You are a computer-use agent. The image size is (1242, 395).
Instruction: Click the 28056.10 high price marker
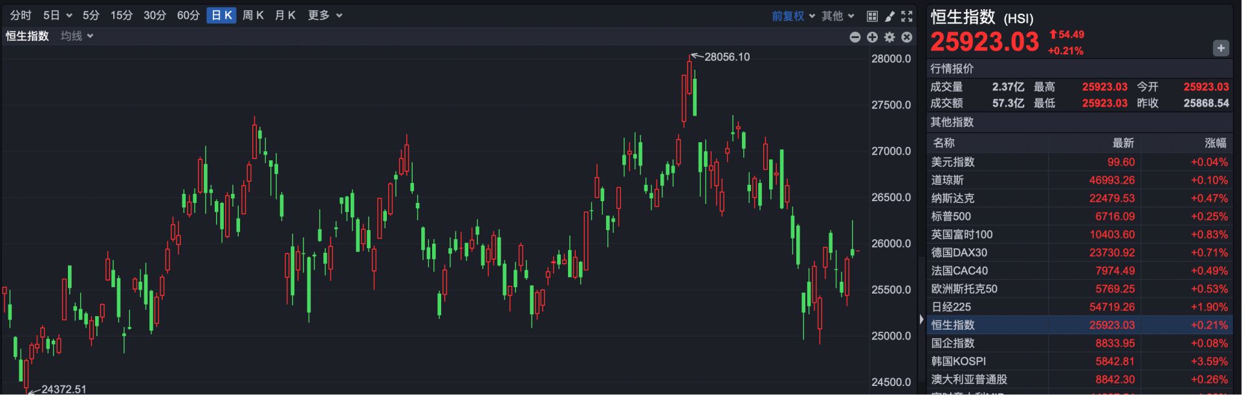pyautogui.click(x=726, y=57)
